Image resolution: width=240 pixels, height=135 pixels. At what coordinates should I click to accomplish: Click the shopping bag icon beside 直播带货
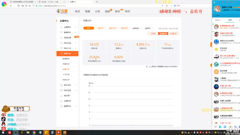pos(61,106)
